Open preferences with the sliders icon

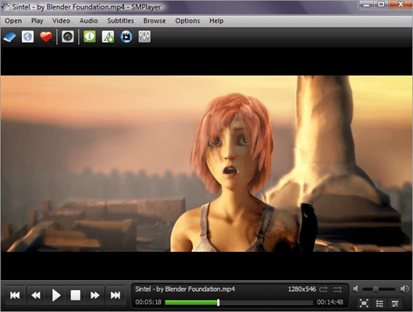[x=144, y=37]
